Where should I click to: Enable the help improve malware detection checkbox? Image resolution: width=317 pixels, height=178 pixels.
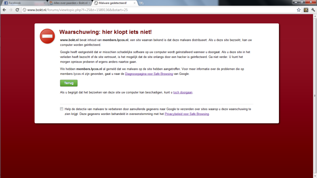pyautogui.click(x=61, y=109)
